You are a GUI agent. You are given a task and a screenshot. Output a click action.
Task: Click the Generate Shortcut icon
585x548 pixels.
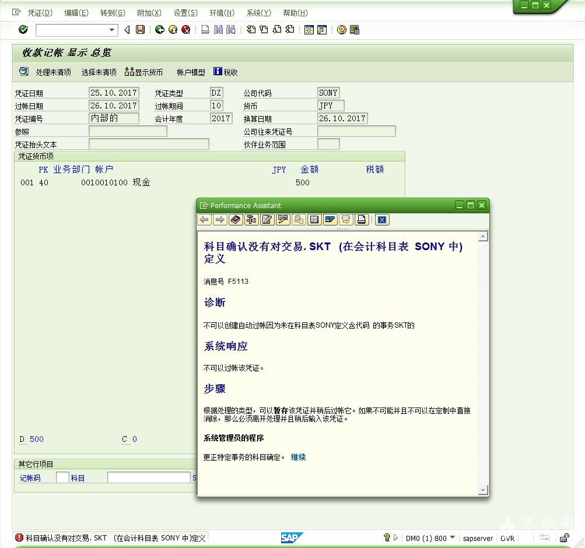point(321,30)
